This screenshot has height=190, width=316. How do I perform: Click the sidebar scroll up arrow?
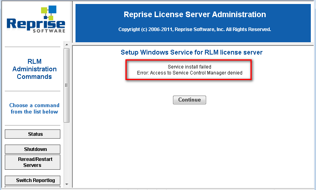pyautogui.click(x=67, y=45)
